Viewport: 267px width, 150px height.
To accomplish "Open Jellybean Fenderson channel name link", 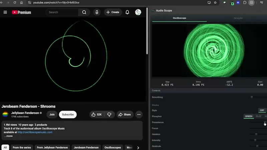I will [x=25, y=113].
